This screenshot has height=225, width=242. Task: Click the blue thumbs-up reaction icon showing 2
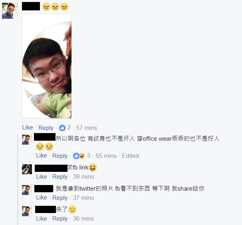[62, 128]
